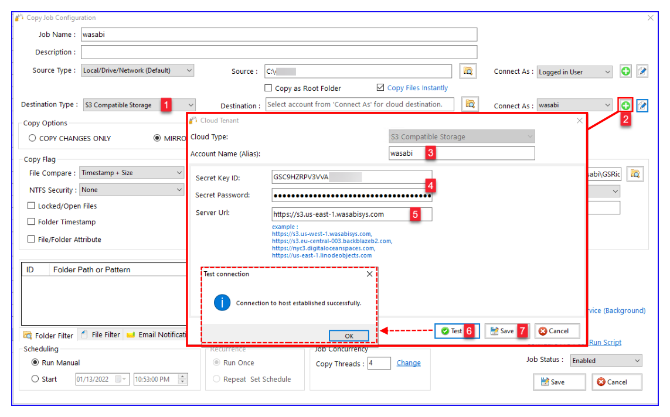Viewport: 670px width, 417px height.
Task: Select Run Manual scheduling
Action: pyautogui.click(x=35, y=363)
